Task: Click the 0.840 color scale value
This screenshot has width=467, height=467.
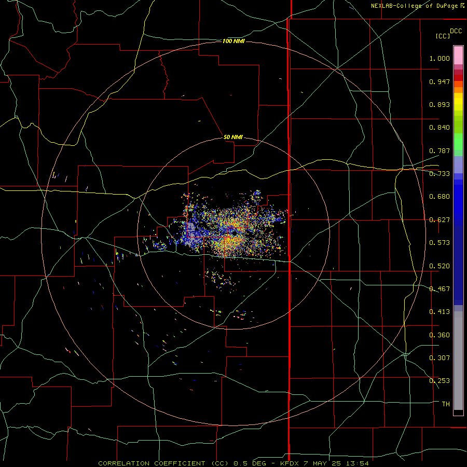Action: (x=439, y=128)
